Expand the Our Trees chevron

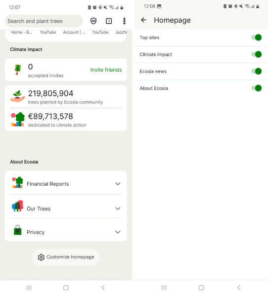pos(118,209)
